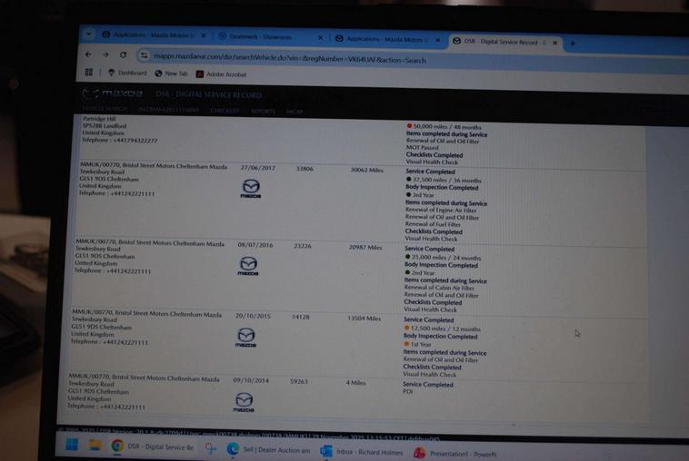Open the Adobe Acrobat bookmark
This screenshot has width=689, height=461.
coord(225,74)
